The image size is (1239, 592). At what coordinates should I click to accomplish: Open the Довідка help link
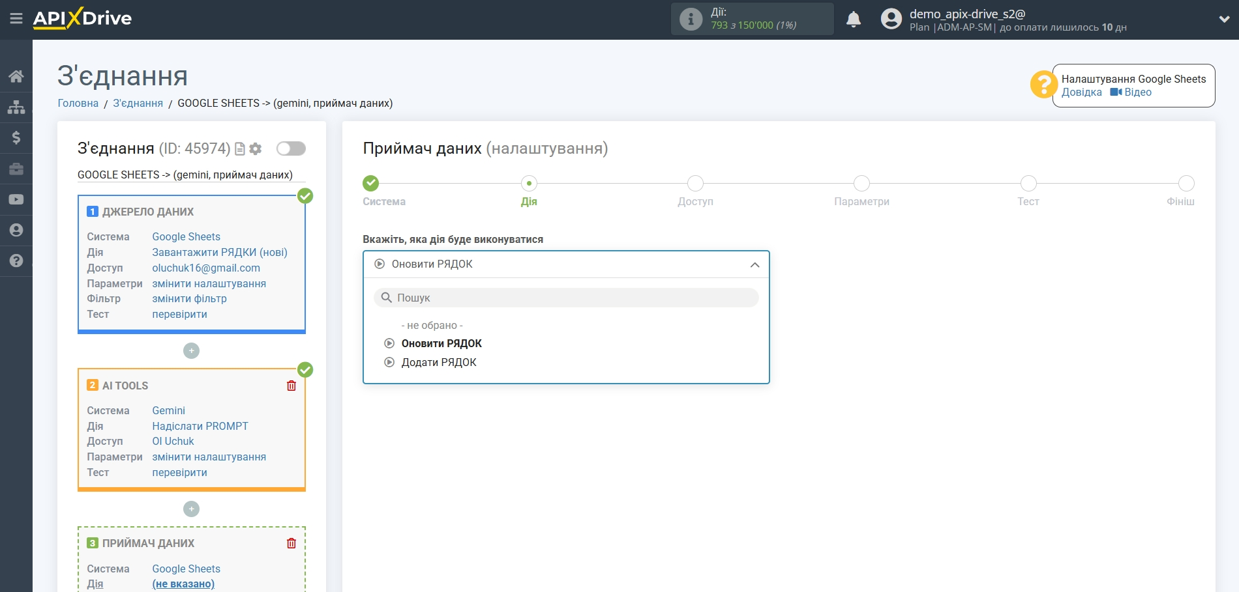click(1081, 92)
